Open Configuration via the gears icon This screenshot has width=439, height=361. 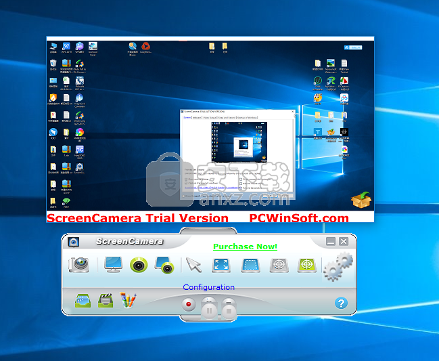pyautogui.click(x=338, y=266)
